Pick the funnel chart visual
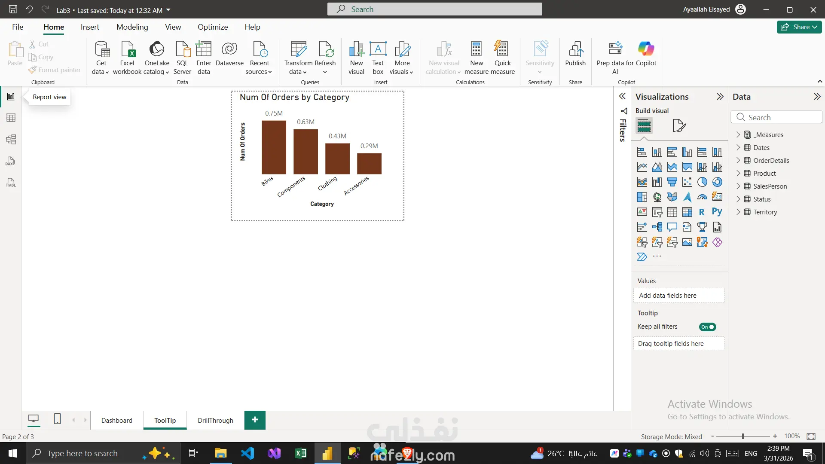This screenshot has height=464, width=825. point(672,182)
